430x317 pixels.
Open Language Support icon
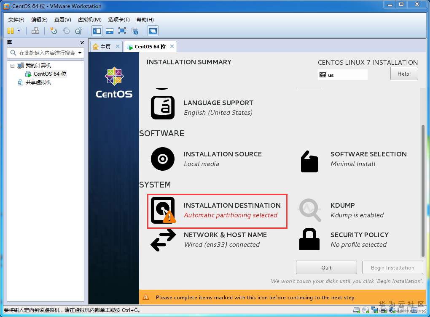click(163, 108)
